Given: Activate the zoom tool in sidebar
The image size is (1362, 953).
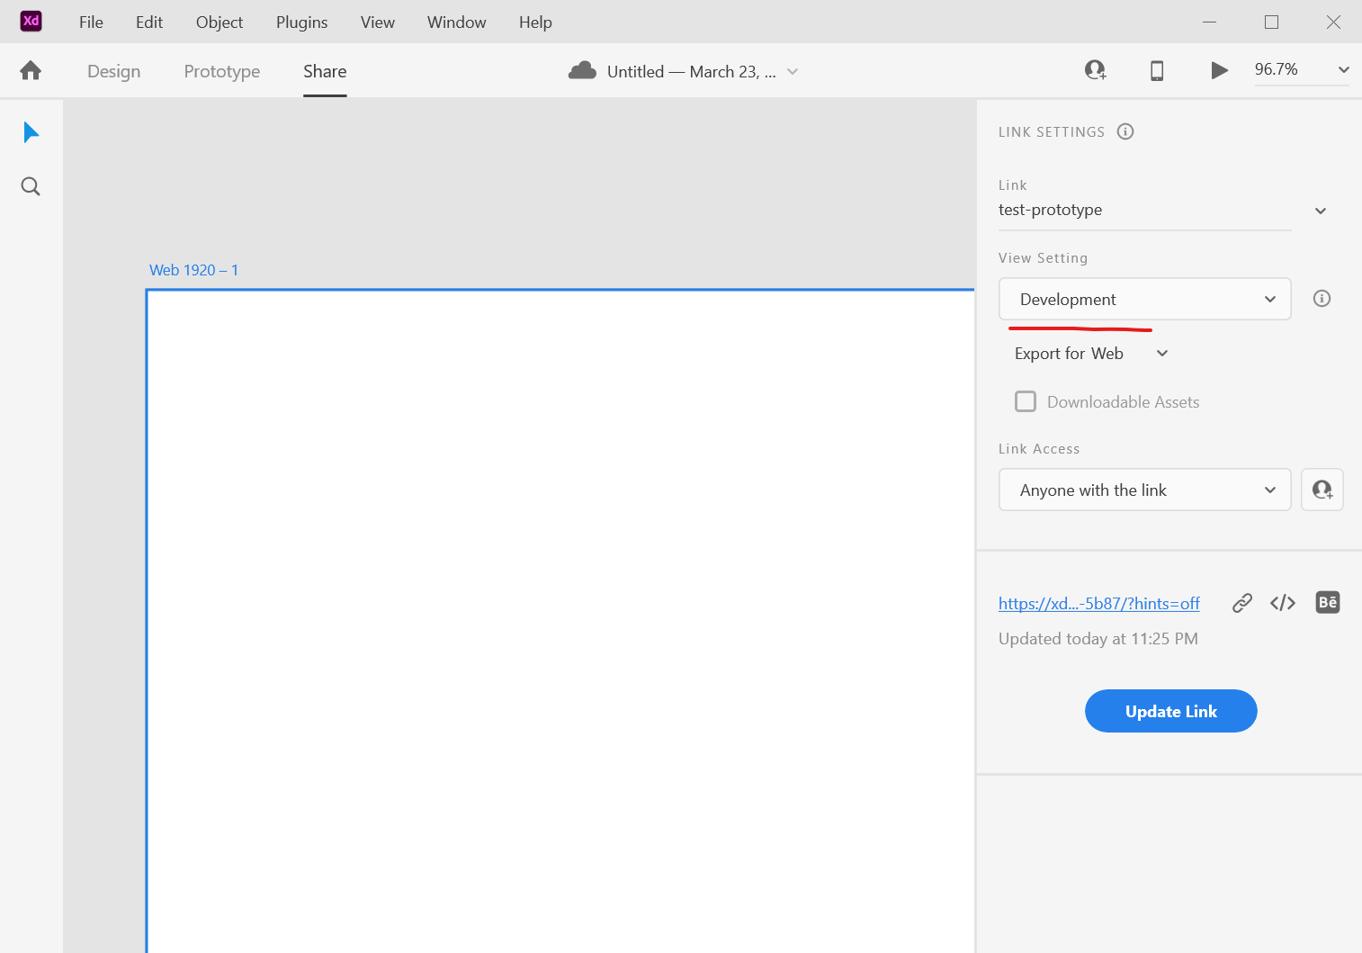Looking at the screenshot, I should pos(30,186).
